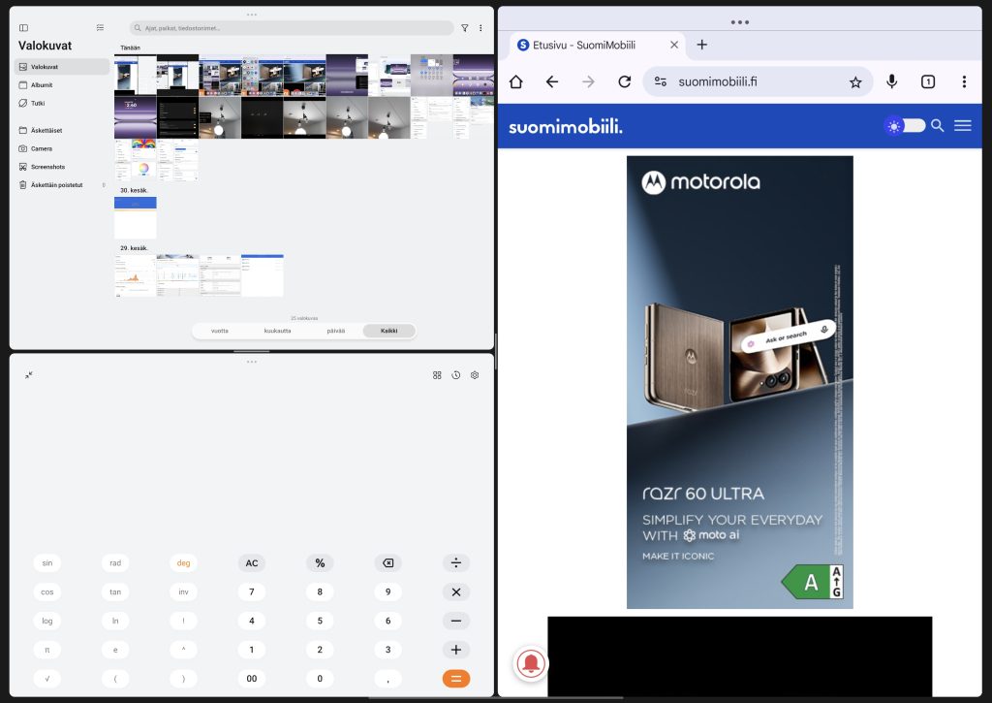This screenshot has height=703, width=992.
Task: Open the Photos three-dot overflow menu
Action: (x=480, y=28)
